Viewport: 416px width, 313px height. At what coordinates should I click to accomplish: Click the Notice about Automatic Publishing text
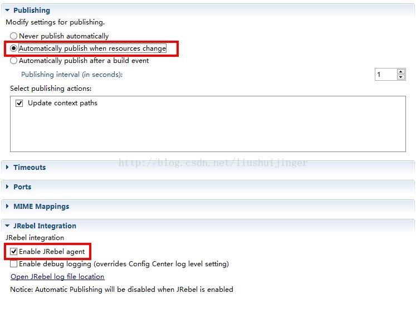(121, 290)
